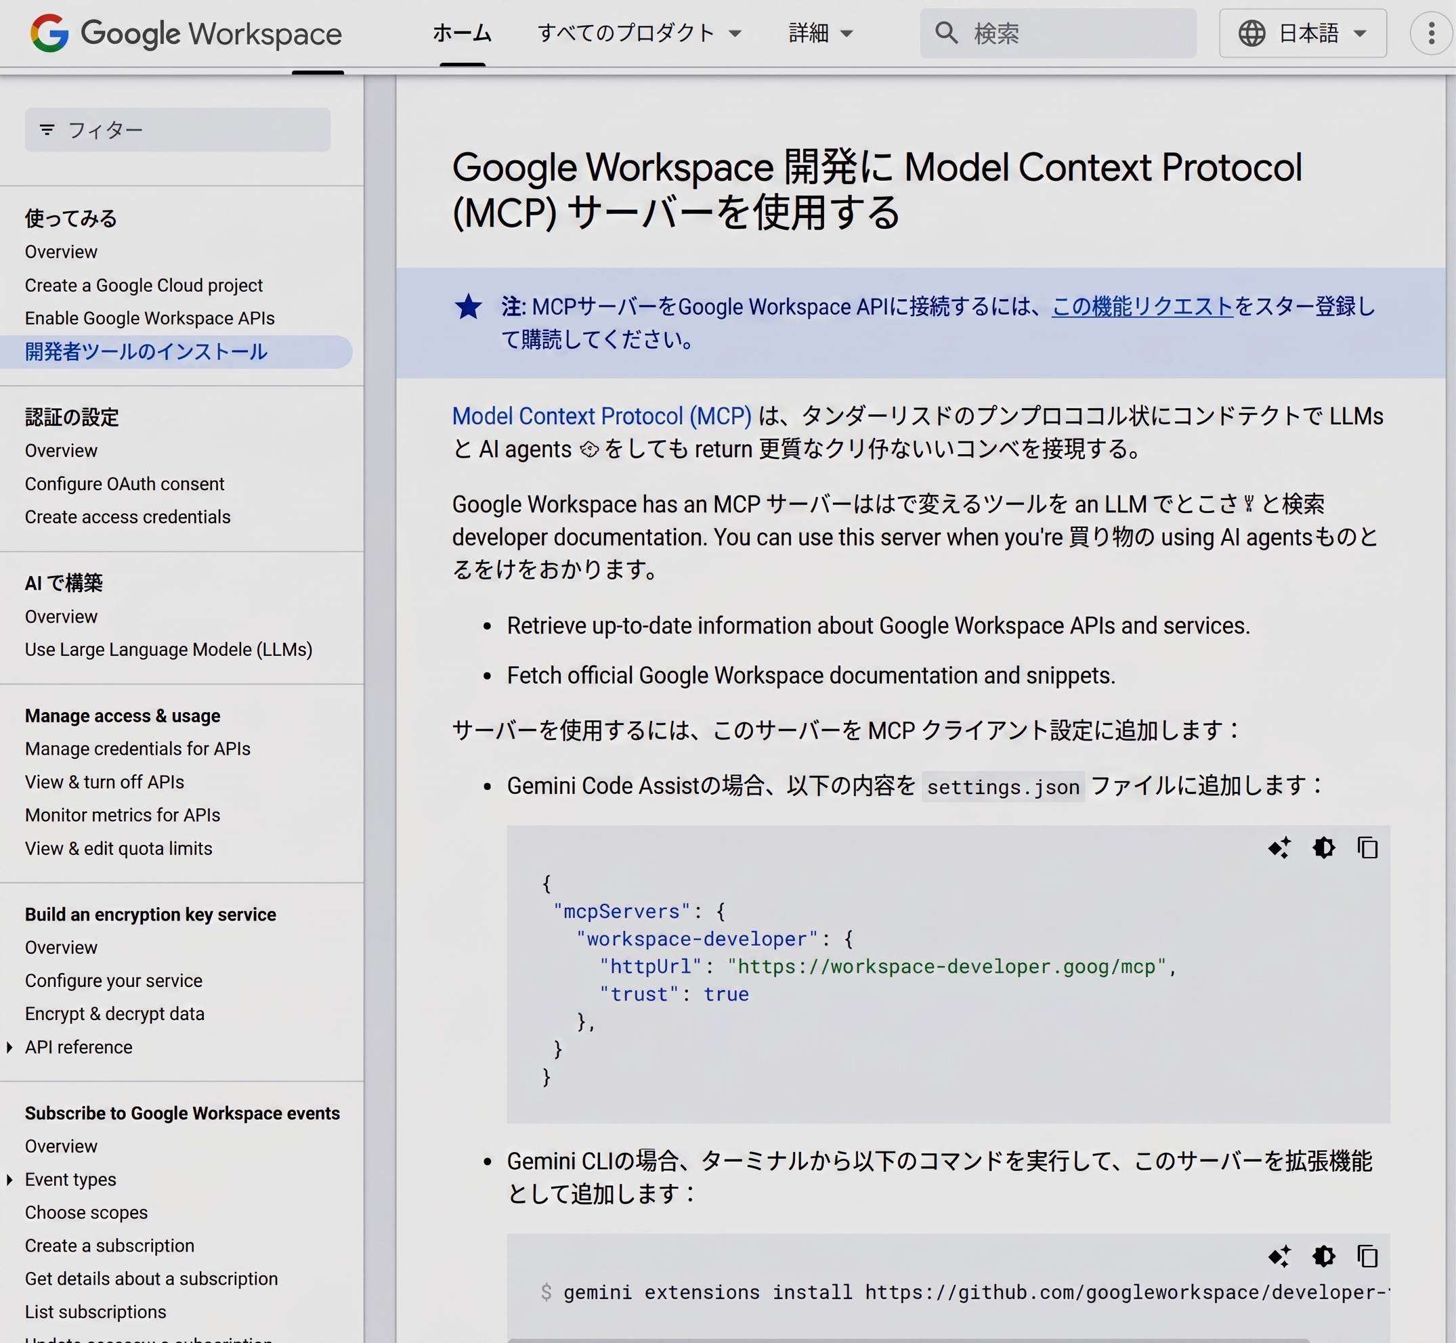This screenshot has width=1456, height=1343.
Task: Click the page title mentioning Model Context Protocol
Action: (877, 190)
